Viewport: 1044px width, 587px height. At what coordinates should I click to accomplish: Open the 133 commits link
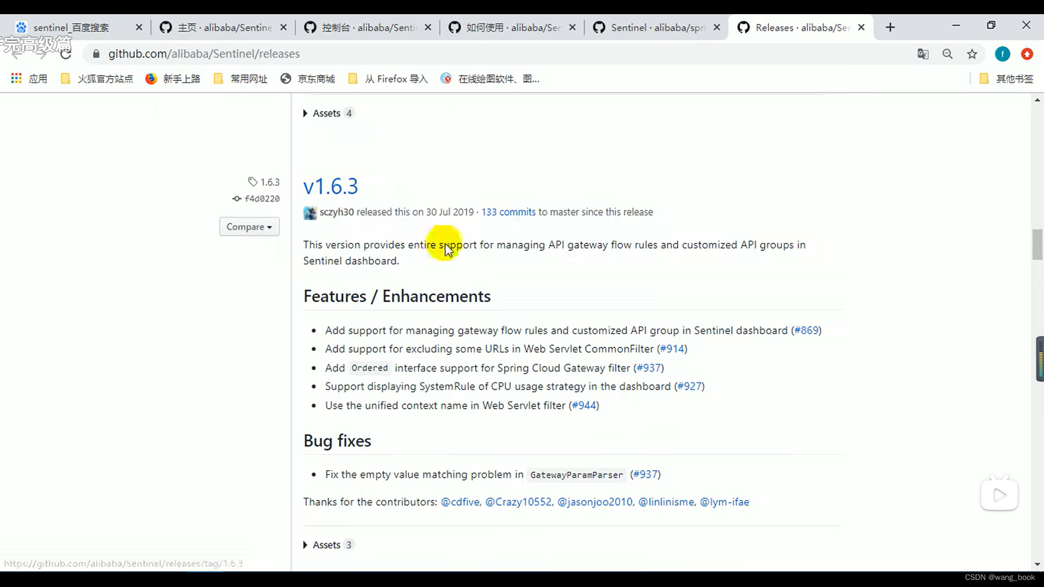[508, 212]
